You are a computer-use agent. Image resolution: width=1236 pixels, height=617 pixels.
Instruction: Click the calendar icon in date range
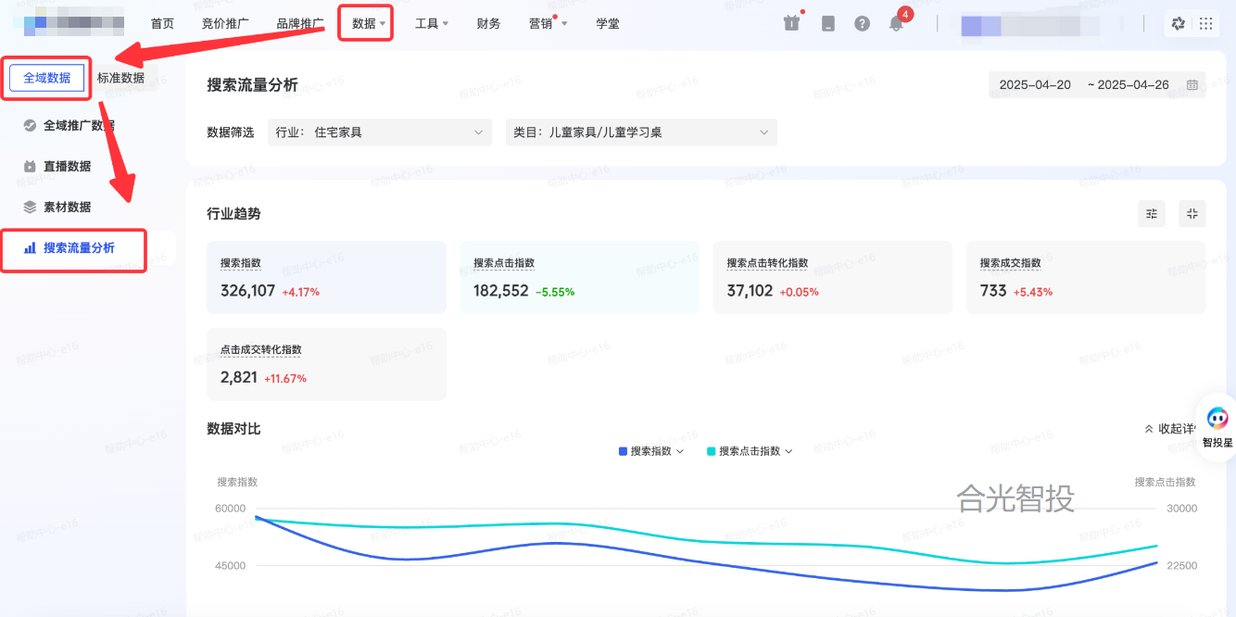tap(1192, 84)
